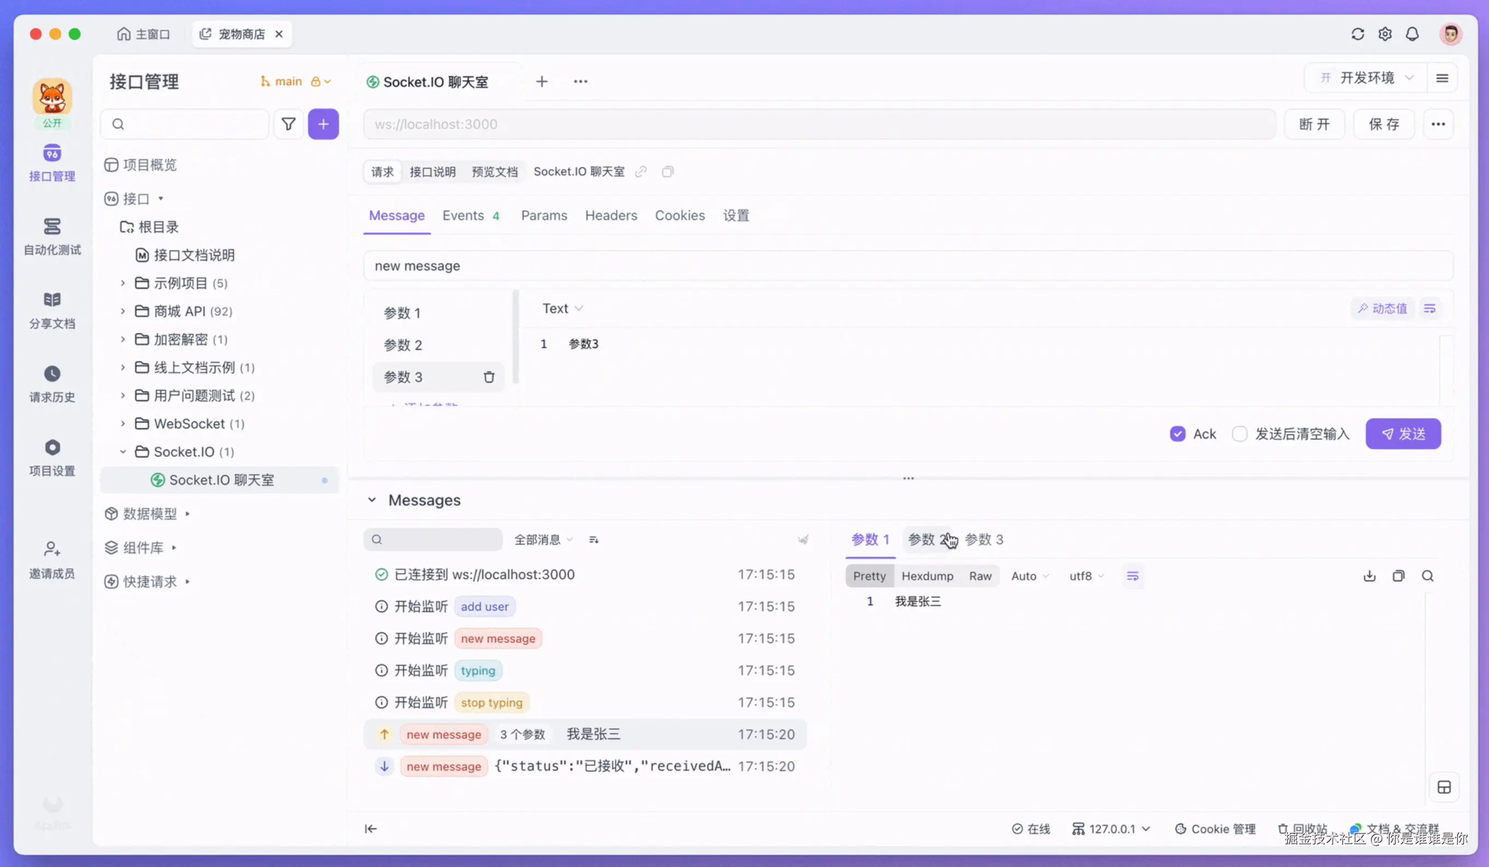Screen dimensions: 1489x867
Task: Click the notification bell icon
Action: (x=1412, y=34)
